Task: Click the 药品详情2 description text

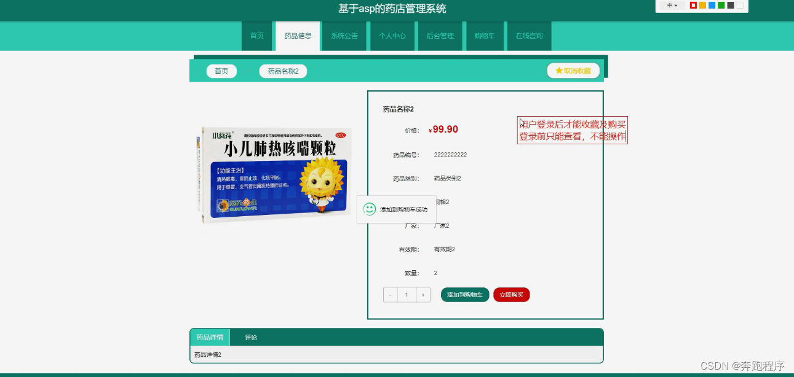Action: pos(208,355)
